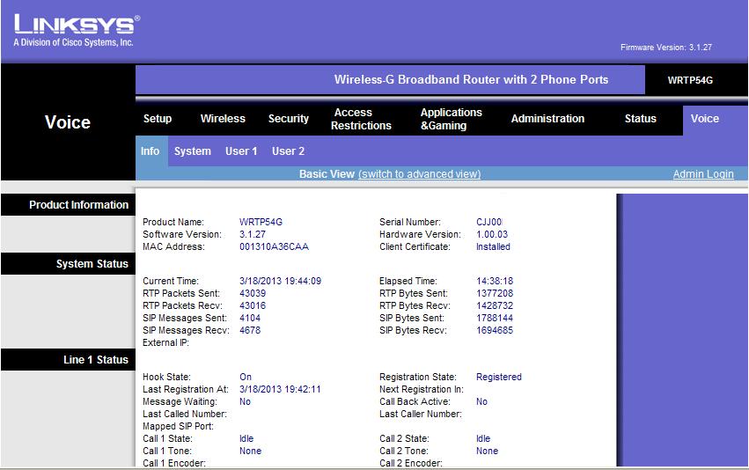This screenshot has width=749, height=470.
Task: Click Call 2 State value Idle
Action: [x=483, y=438]
